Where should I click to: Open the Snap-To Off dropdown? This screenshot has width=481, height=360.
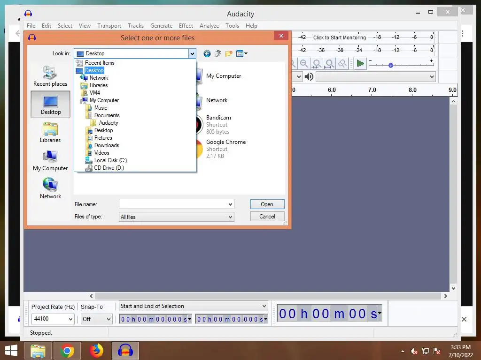(x=96, y=319)
